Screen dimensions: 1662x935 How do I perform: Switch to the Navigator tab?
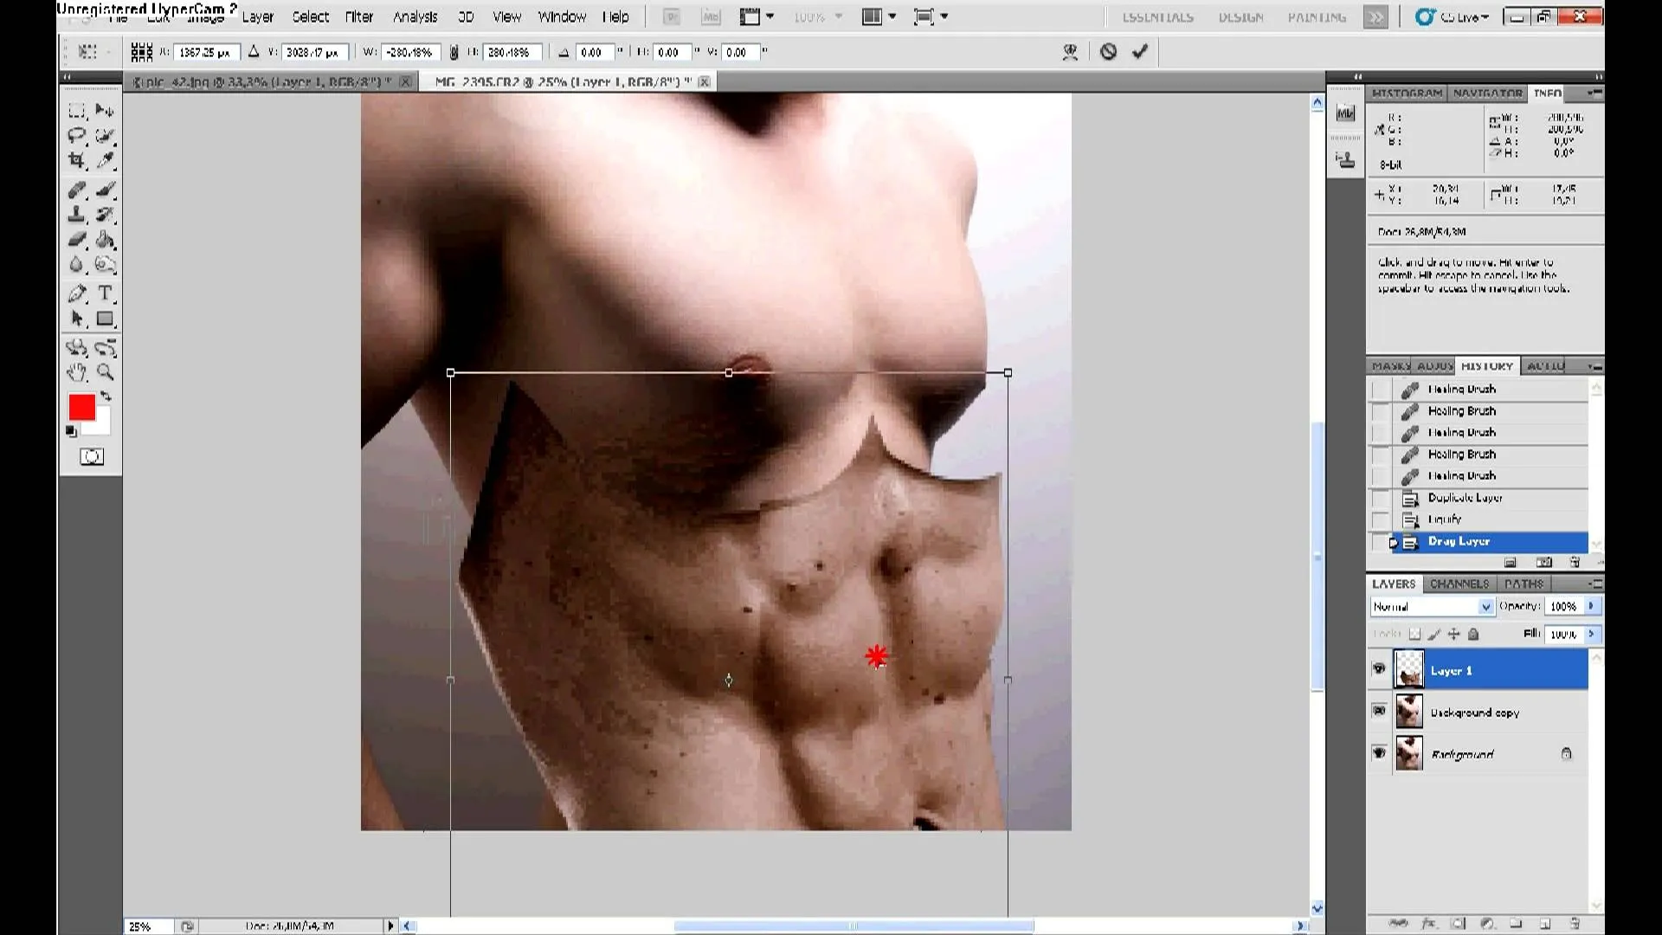pyautogui.click(x=1487, y=93)
